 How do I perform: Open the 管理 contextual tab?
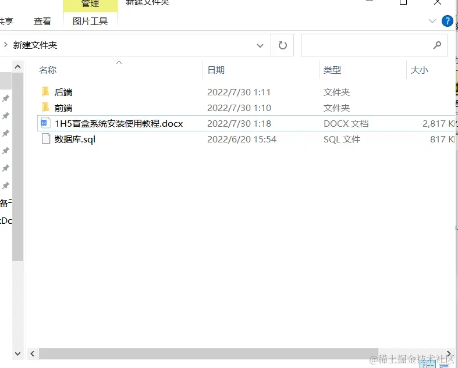(90, 4)
